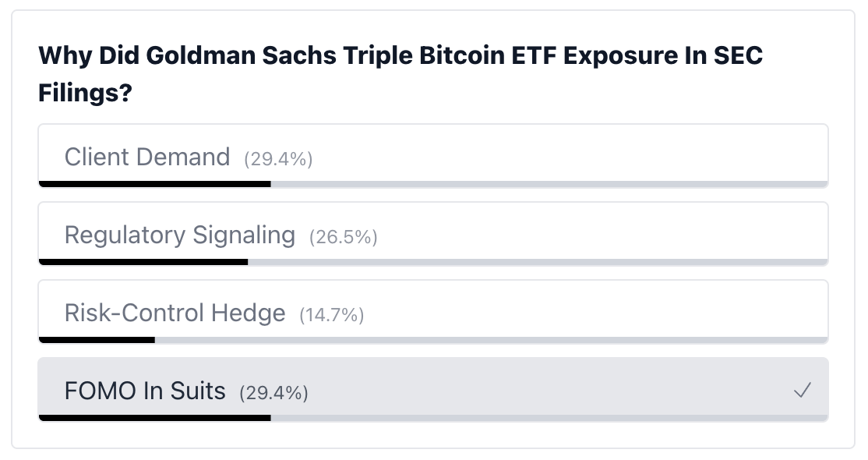Click the 'FOMO In Suits' text label

[145, 391]
